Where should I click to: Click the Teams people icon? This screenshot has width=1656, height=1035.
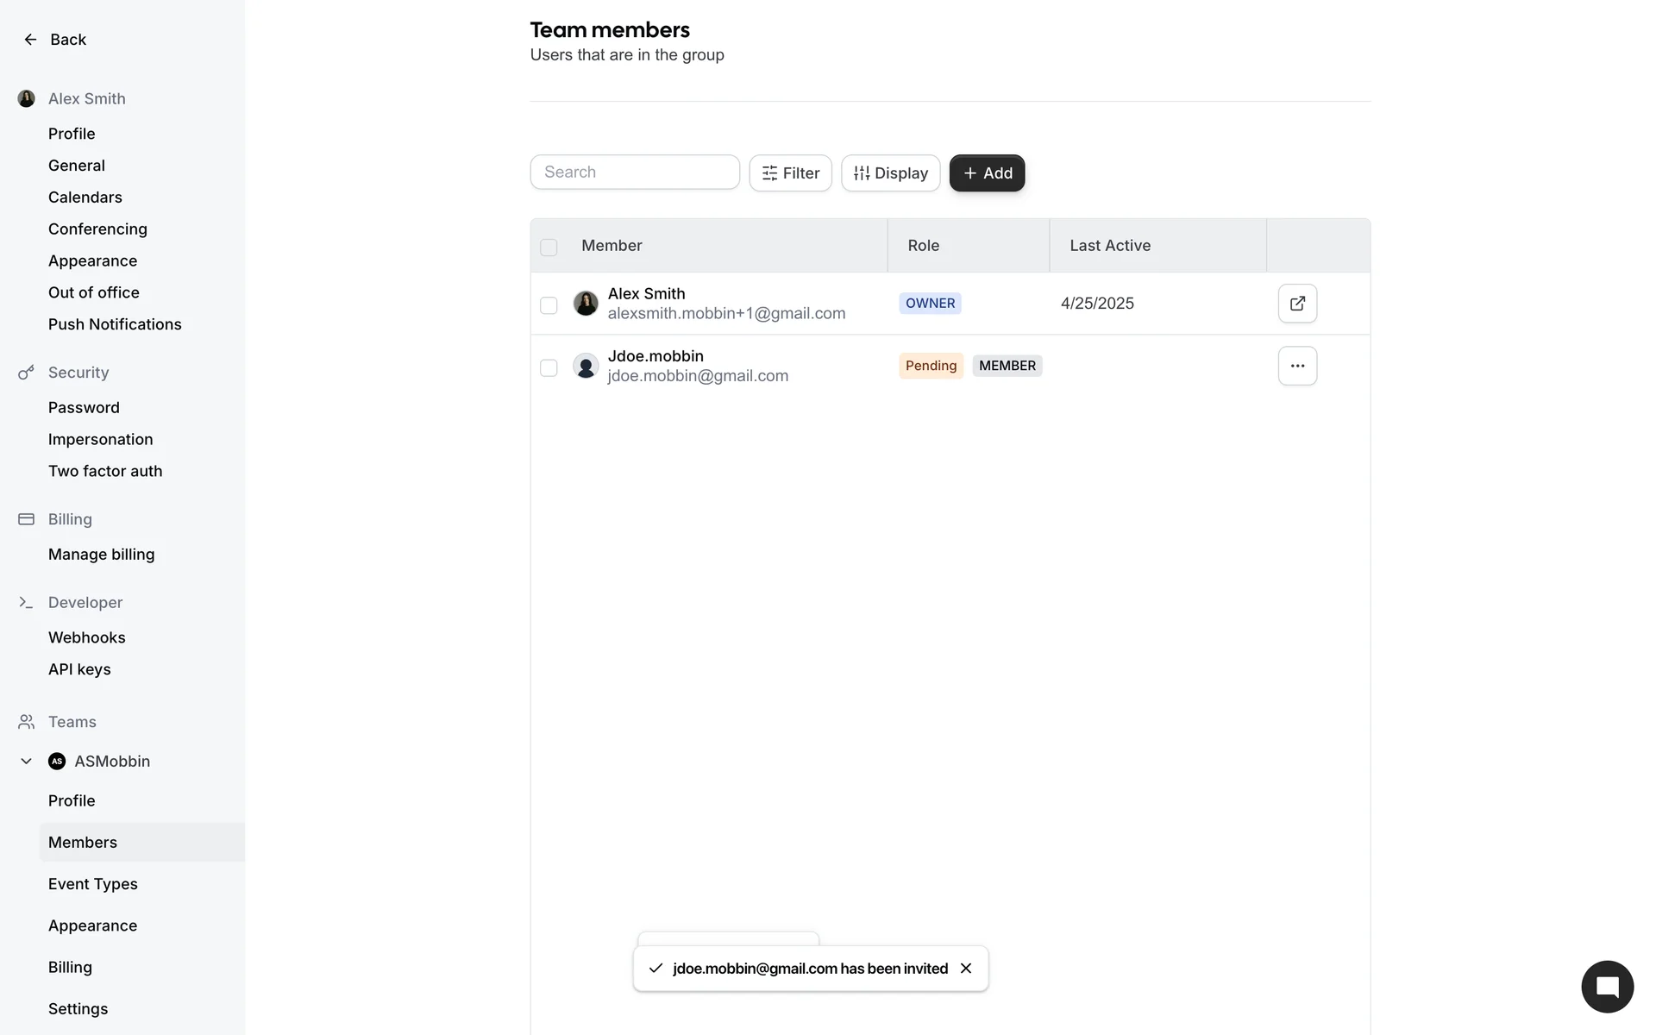(26, 722)
